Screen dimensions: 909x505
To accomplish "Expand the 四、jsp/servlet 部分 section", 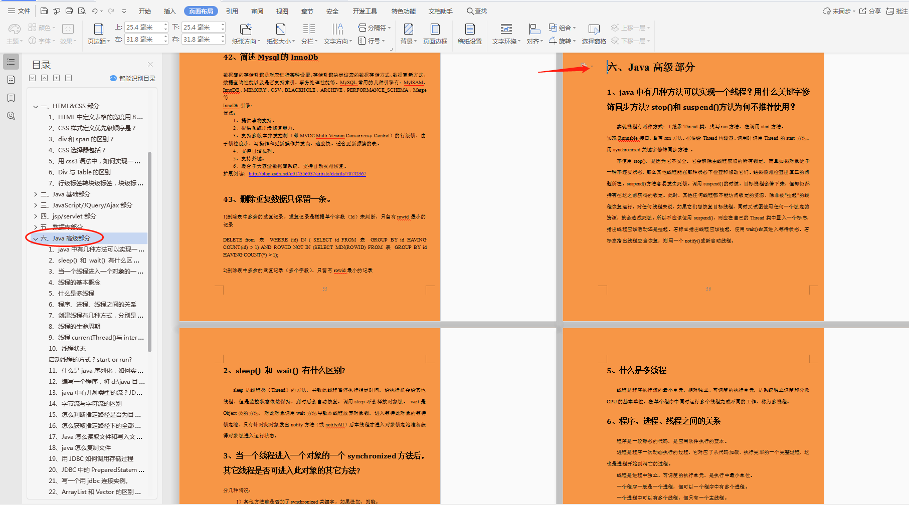I will coord(36,216).
